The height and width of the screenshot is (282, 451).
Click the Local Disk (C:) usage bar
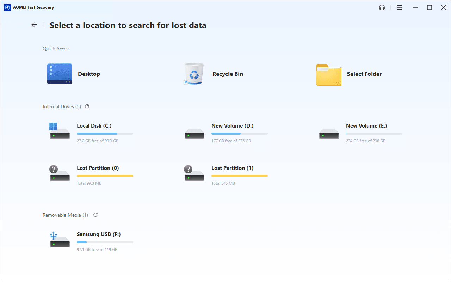(105, 134)
